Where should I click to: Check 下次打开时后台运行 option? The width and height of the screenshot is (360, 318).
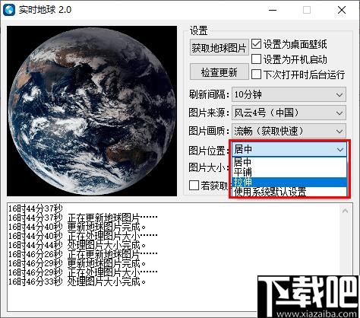coord(256,75)
